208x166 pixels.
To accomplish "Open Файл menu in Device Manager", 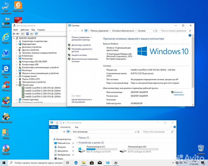I will click(16, 30).
